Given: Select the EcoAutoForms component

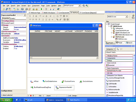Looking at the screenshot, I should click(x=68, y=81).
